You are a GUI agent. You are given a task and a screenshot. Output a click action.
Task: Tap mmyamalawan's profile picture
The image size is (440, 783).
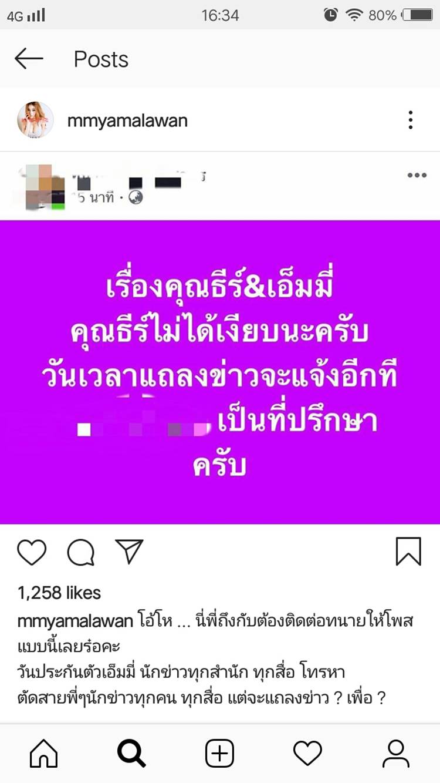(x=35, y=120)
